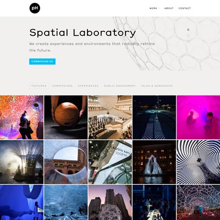Screen dimensions: 220x220
Task: View the circular mirror courtyard thumbnail
Action: (x=66, y=162)
